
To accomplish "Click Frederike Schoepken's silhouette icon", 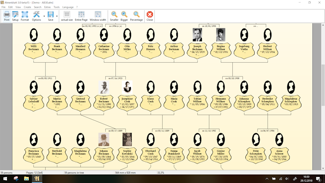I will 268,87.
